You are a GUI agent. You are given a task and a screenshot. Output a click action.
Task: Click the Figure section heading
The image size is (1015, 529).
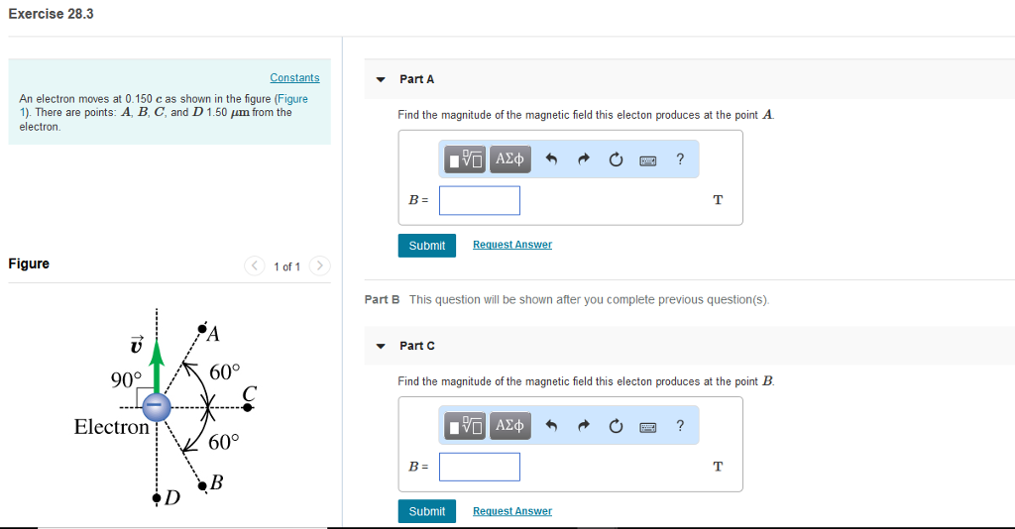tap(29, 264)
